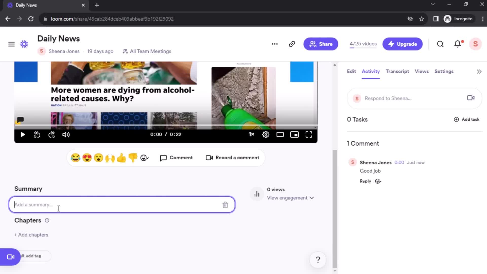
Task: Enable fullscreen with the expand icon
Action: [x=309, y=134]
